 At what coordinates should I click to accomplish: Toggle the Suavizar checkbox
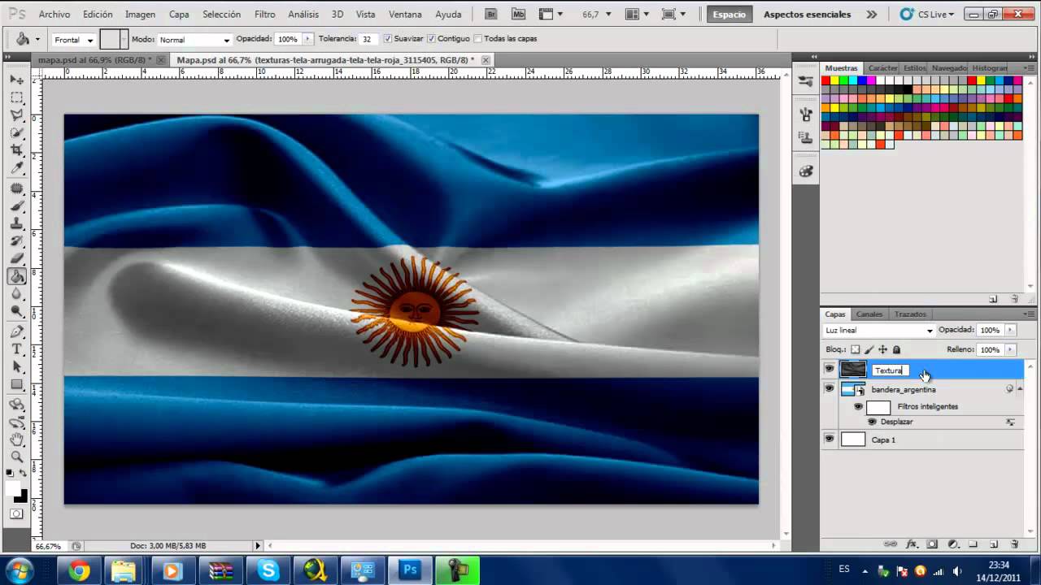tap(388, 39)
